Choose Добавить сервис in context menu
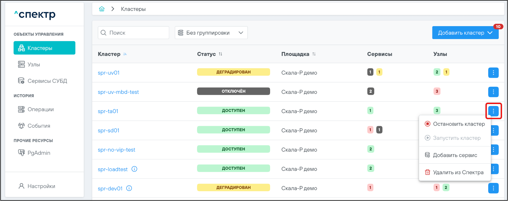The width and height of the screenshot is (508, 201). pos(455,155)
